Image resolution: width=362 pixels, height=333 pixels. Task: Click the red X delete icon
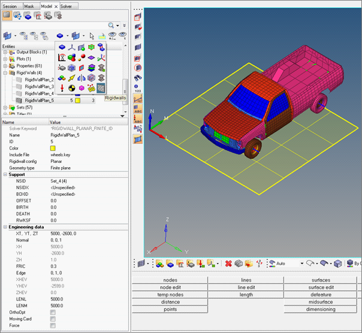228,264
